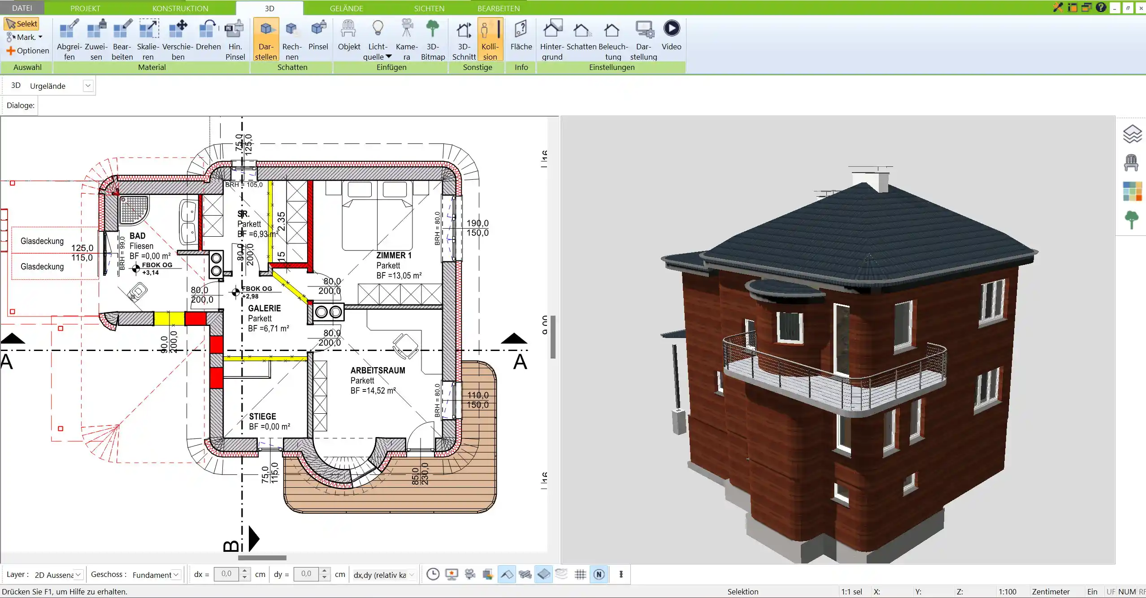Click the clock icon in bottom toolbar
The image size is (1146, 598).
pos(433,574)
